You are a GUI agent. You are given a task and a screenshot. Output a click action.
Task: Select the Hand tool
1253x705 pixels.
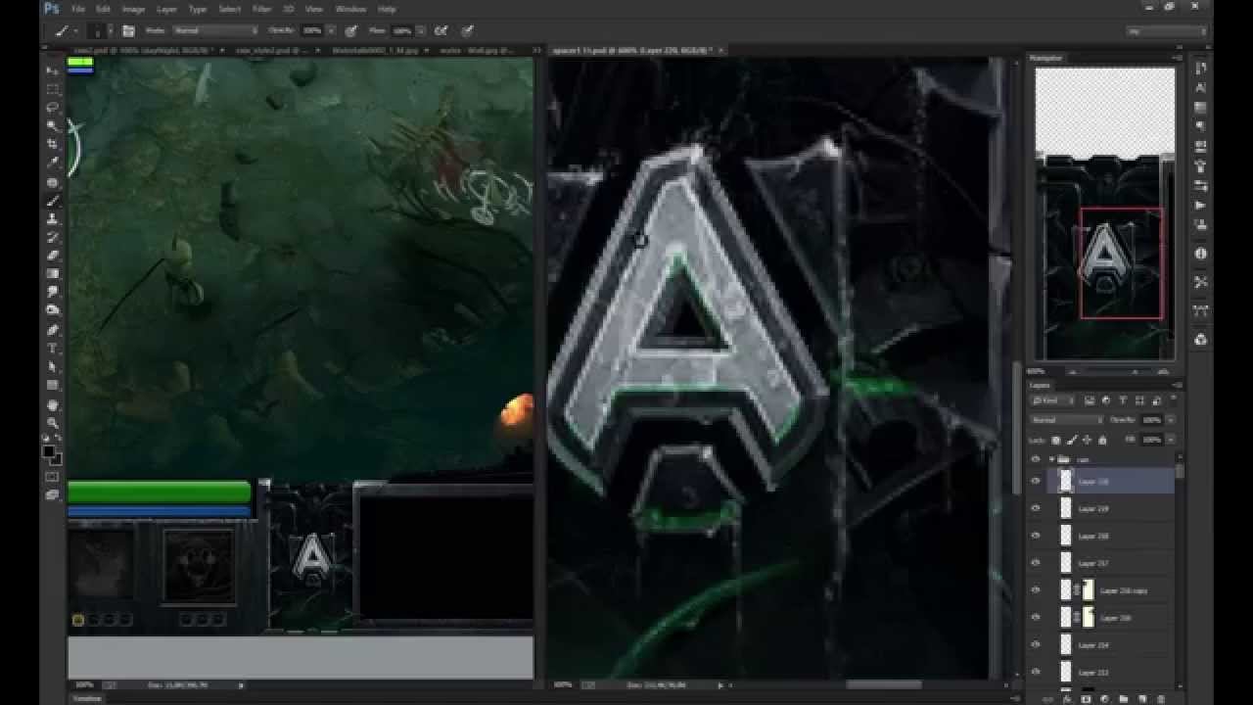(x=53, y=404)
